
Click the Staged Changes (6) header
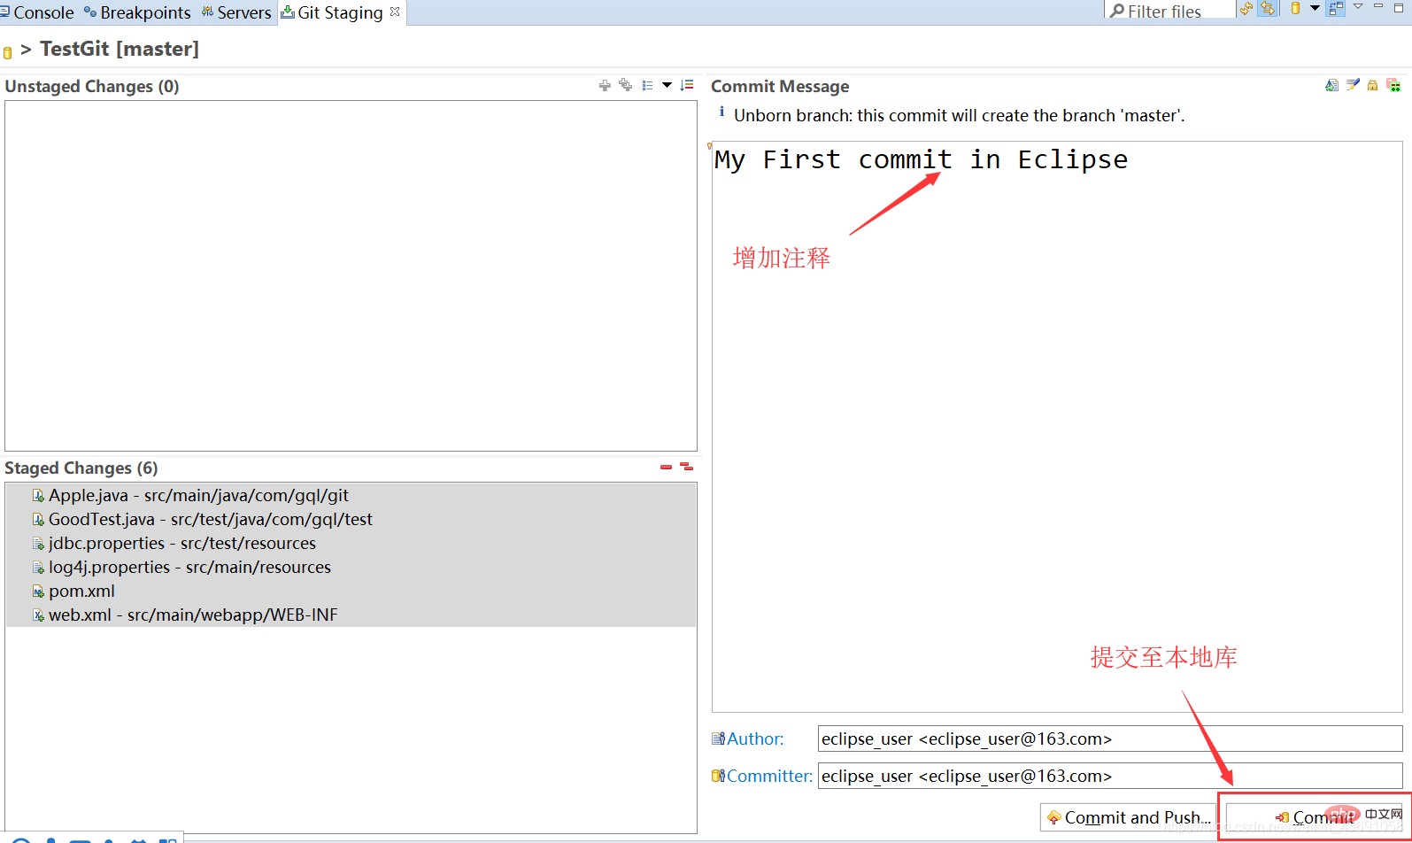coord(81,468)
